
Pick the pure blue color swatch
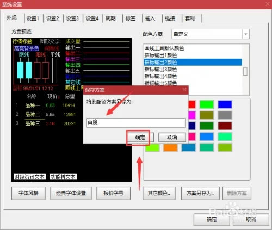click(x=225, y=104)
